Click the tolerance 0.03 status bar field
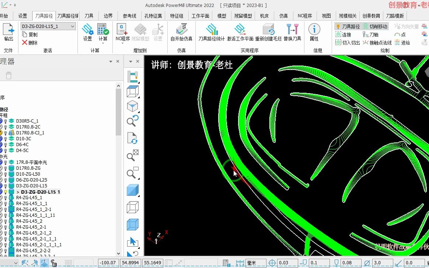The image size is (429, 268). pos(287,263)
